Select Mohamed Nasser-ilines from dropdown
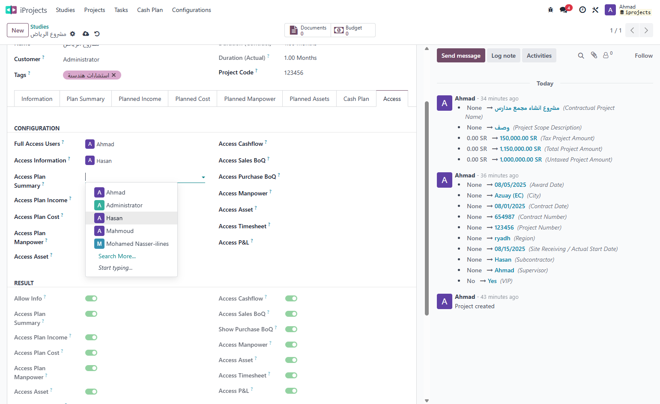Screen dimensions: 660x404 click(x=131, y=244)
